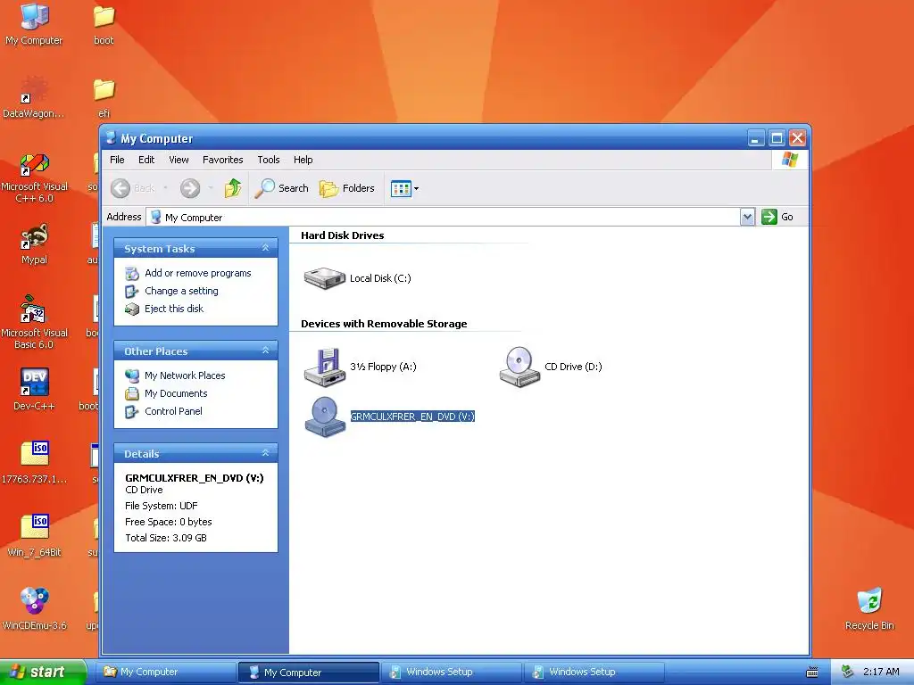
Task: Click the Forward arrow button
Action: coord(190,188)
